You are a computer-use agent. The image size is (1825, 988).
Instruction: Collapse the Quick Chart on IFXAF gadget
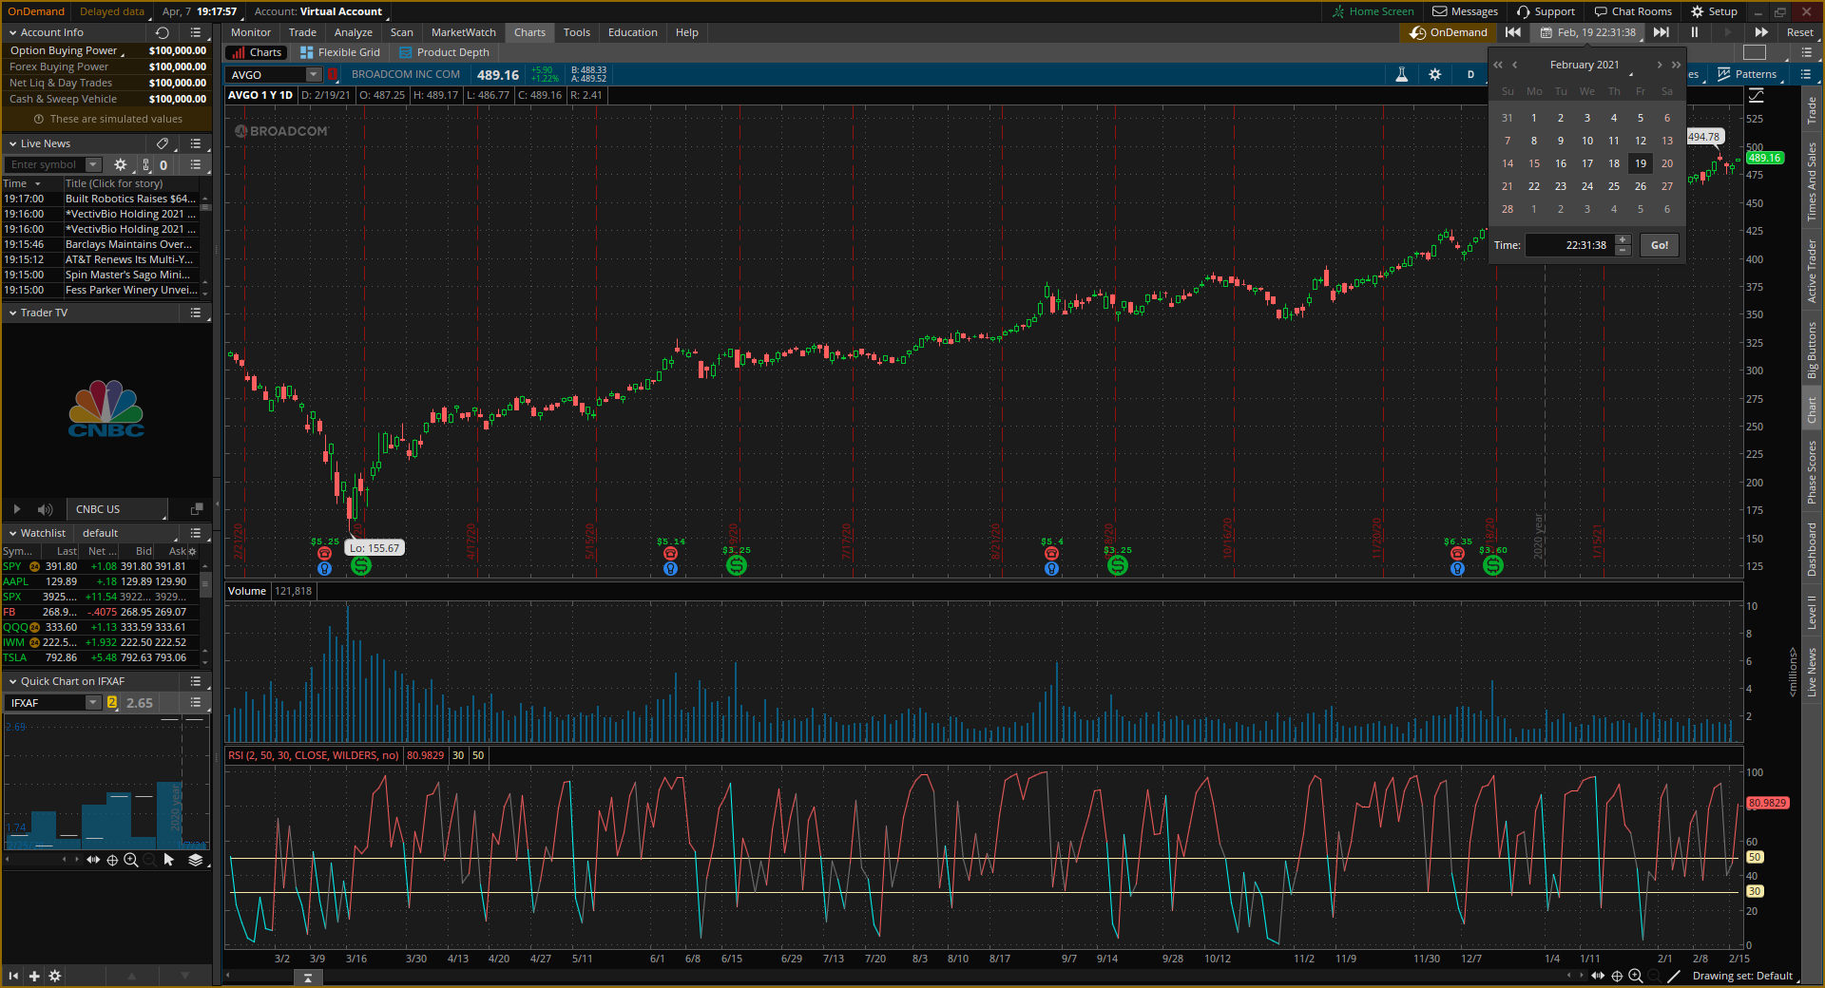[12, 681]
